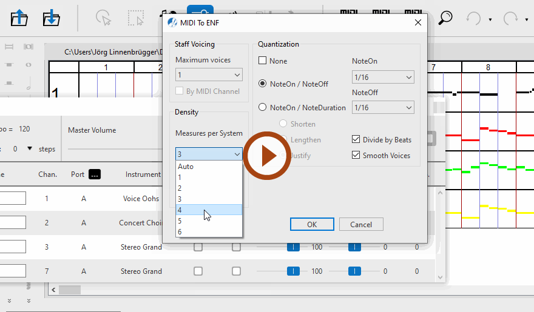The width and height of the screenshot is (534, 312).
Task: Click channel 7 pan slider handle
Action: 354,271
